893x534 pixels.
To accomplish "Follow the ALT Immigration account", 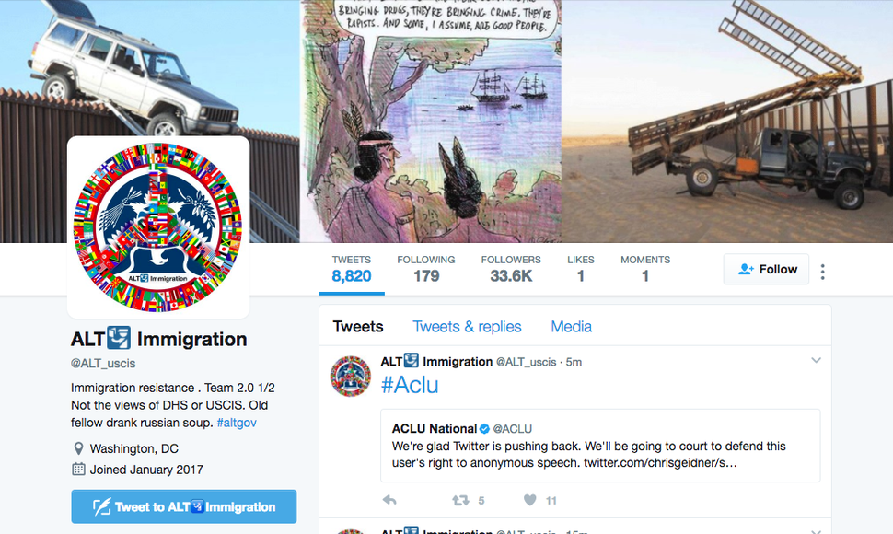I will click(766, 269).
